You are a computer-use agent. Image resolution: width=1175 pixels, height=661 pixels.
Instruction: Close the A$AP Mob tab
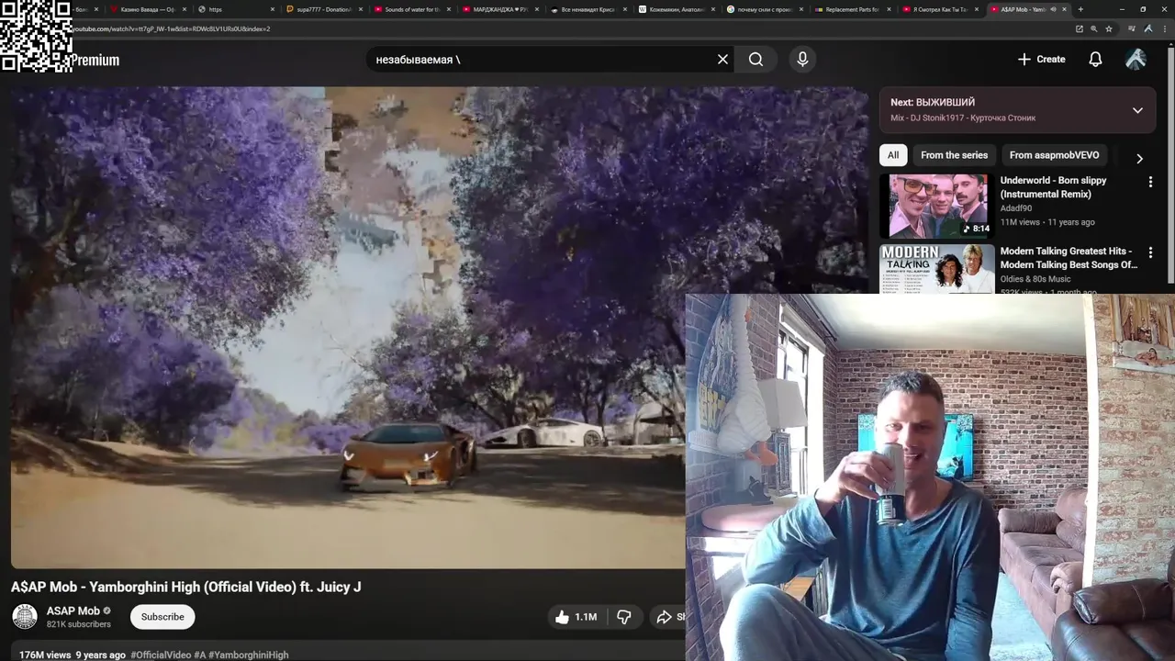[1065, 9]
